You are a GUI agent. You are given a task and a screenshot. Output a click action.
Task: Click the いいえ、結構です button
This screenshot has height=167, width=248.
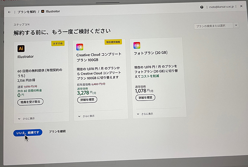point(28,133)
